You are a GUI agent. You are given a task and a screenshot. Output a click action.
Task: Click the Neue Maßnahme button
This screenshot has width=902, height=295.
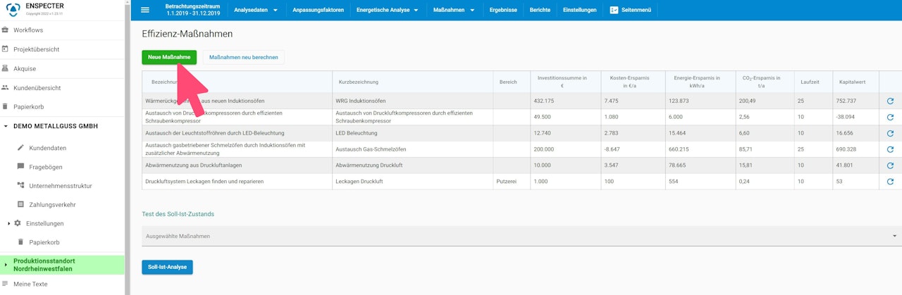169,57
